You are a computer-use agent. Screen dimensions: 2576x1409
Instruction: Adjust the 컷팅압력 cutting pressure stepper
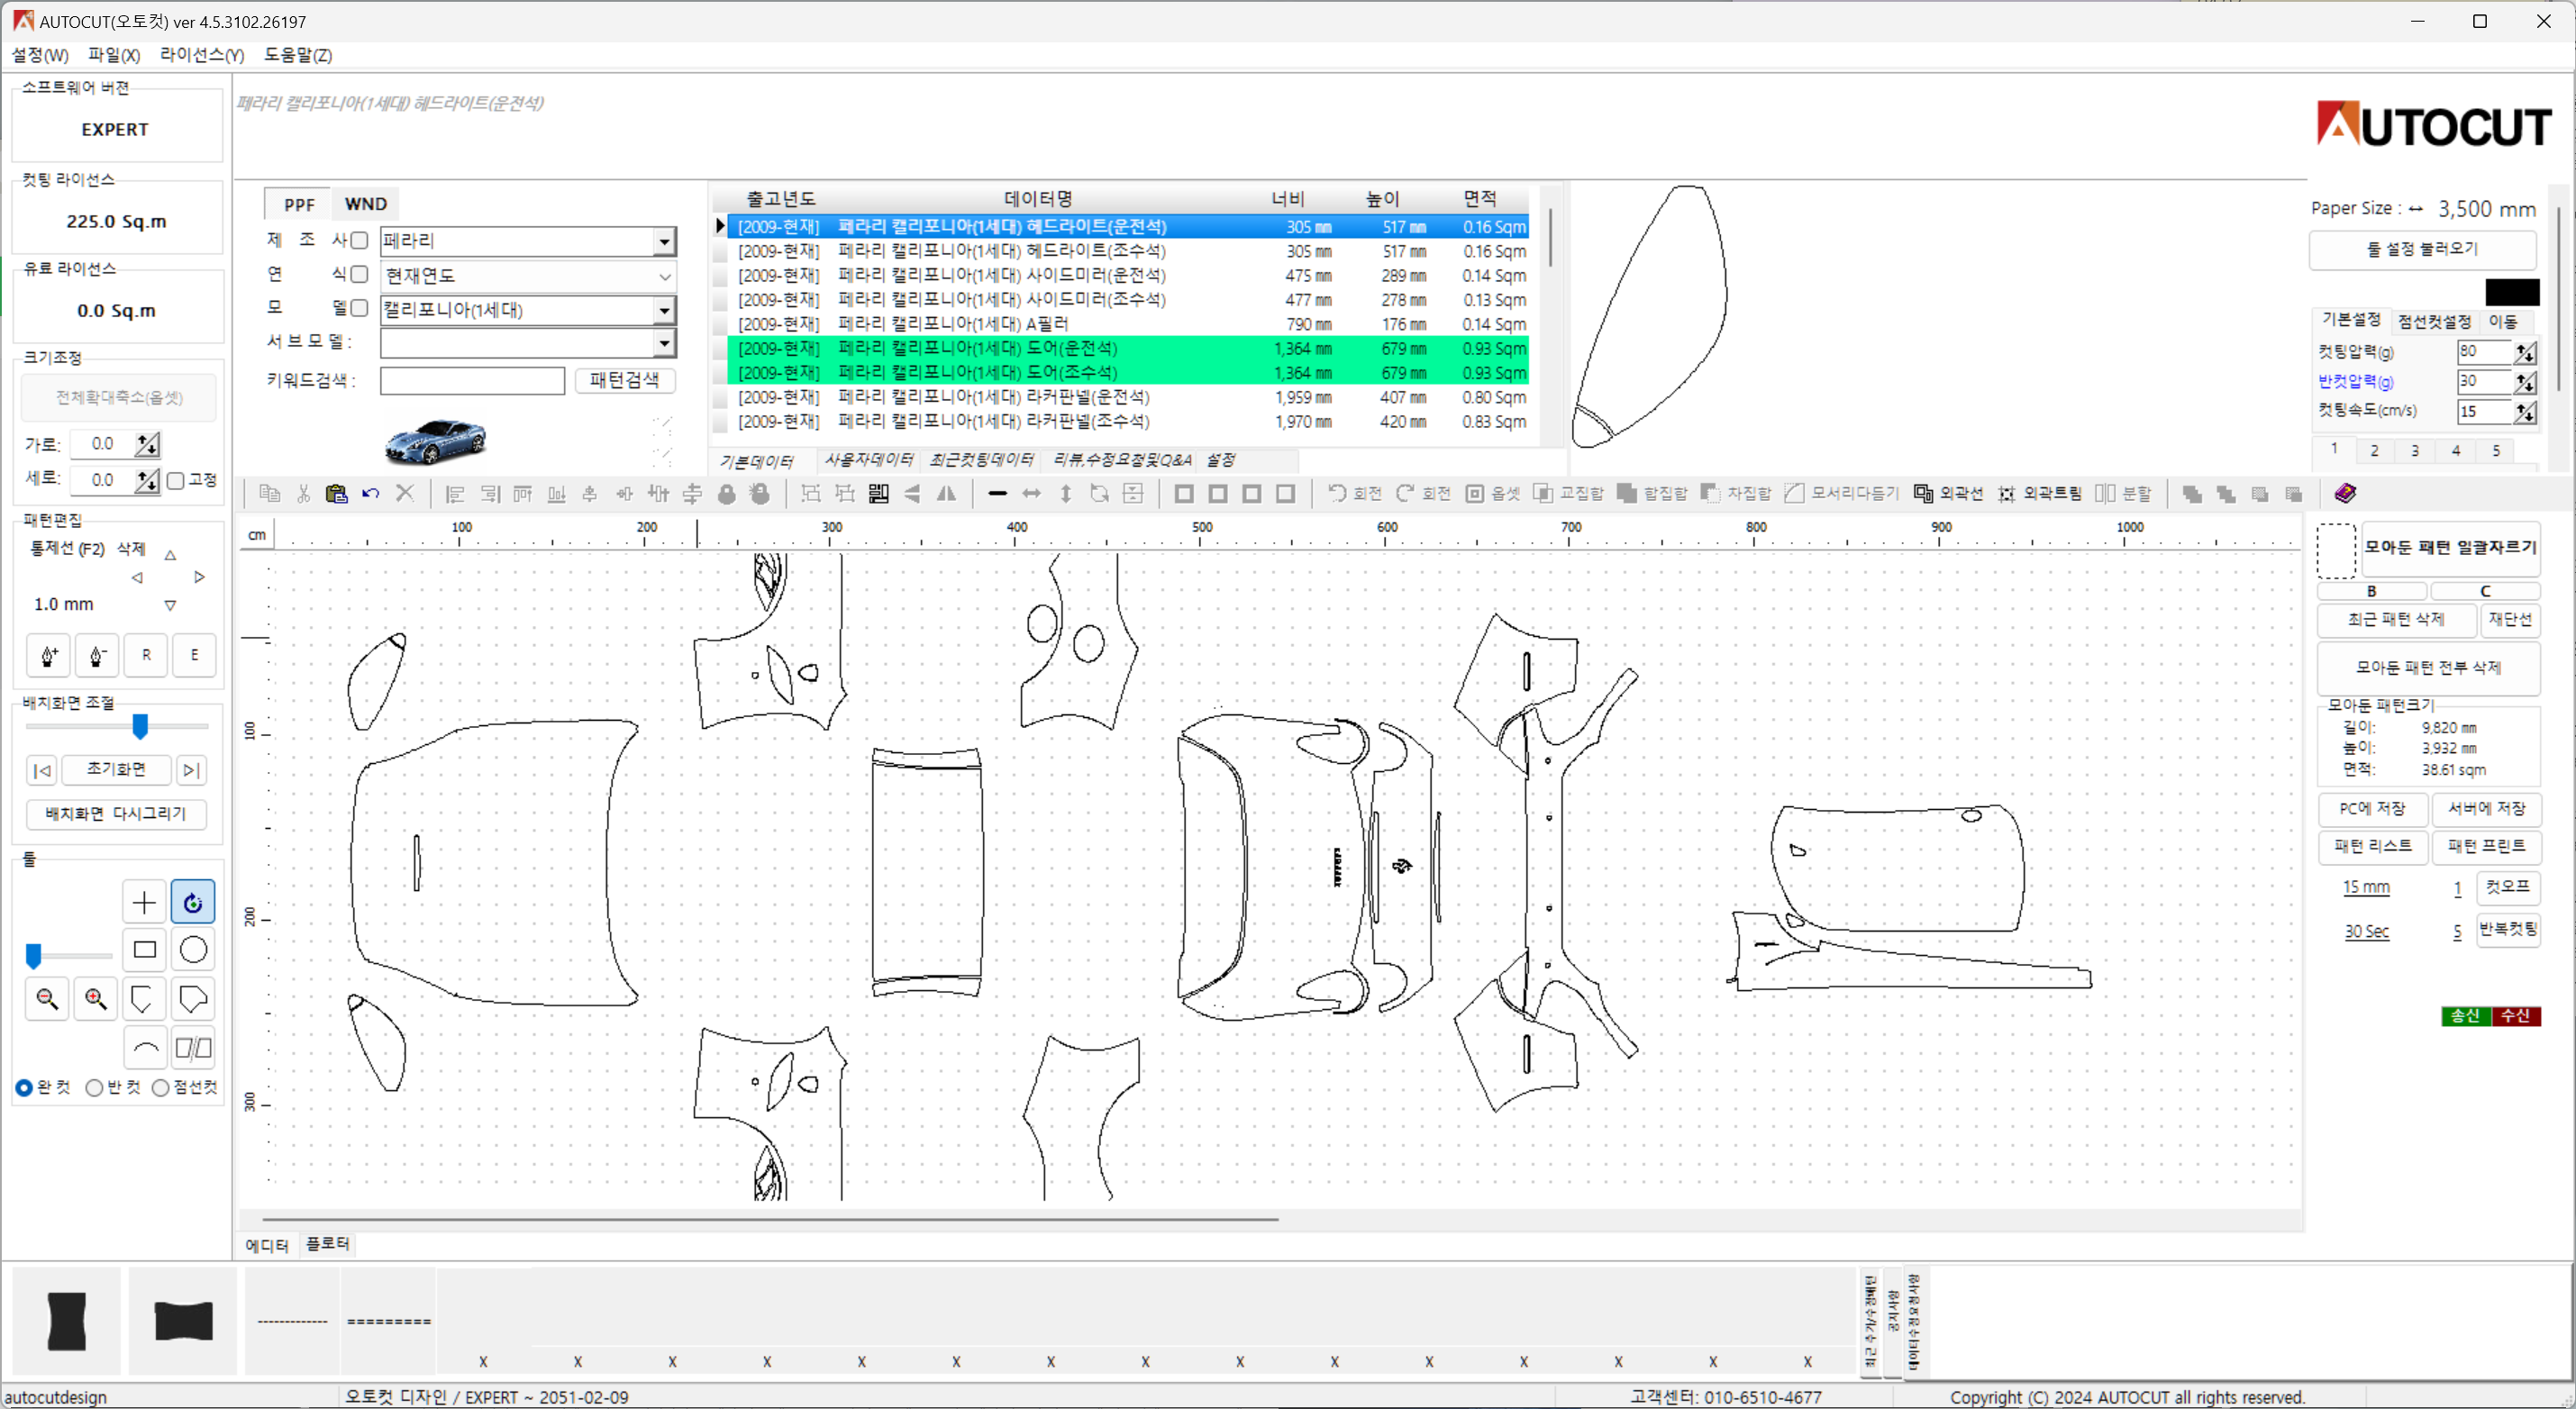click(x=2526, y=352)
